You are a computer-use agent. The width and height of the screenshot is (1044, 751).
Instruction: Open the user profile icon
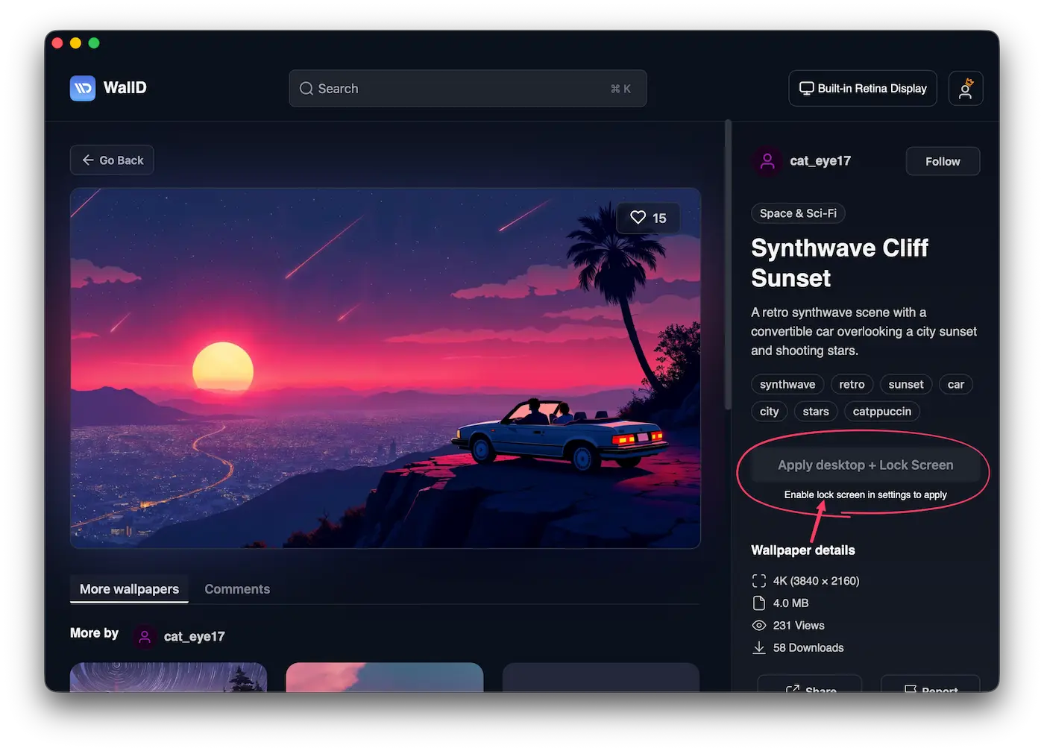pyautogui.click(x=965, y=89)
